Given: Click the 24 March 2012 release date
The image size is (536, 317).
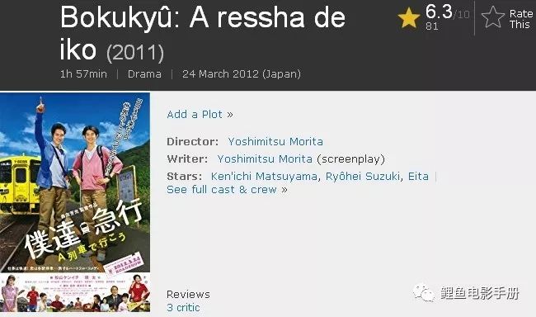Looking at the screenshot, I should 242,74.
